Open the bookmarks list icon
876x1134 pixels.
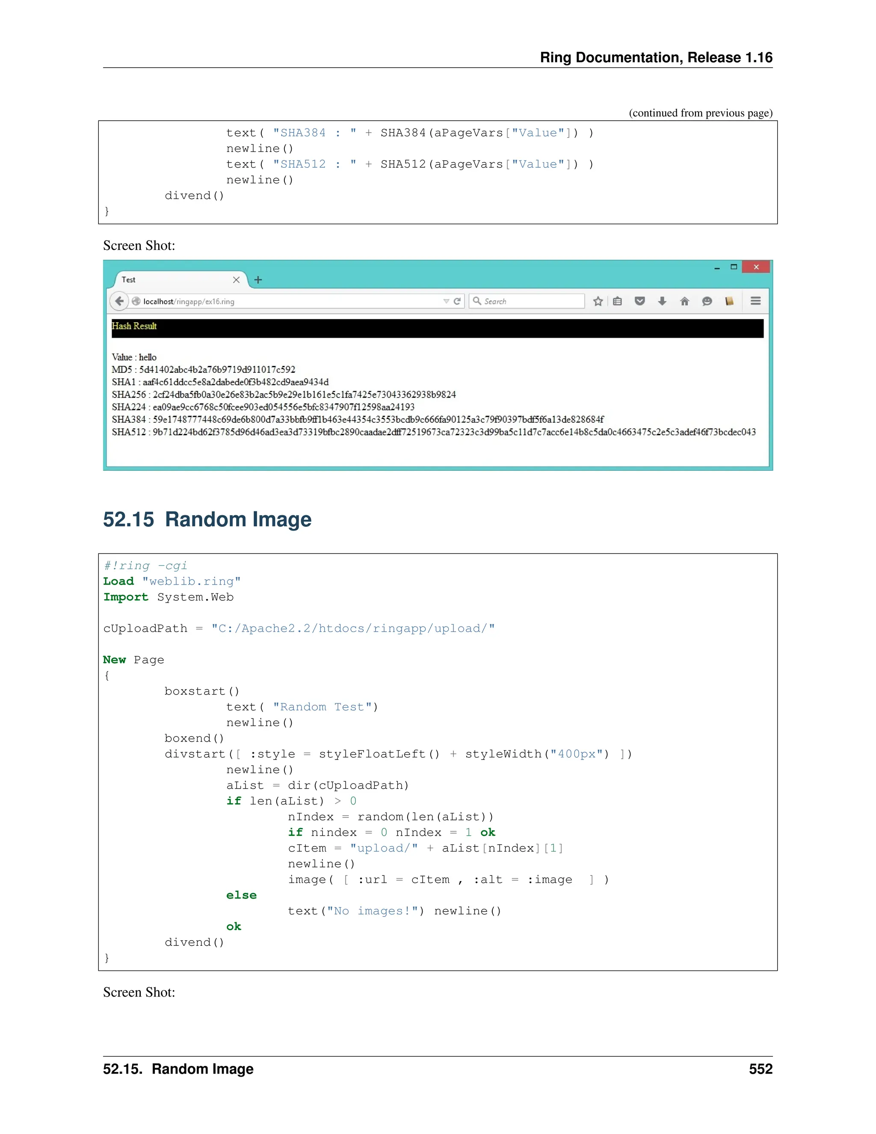pyautogui.click(x=617, y=301)
